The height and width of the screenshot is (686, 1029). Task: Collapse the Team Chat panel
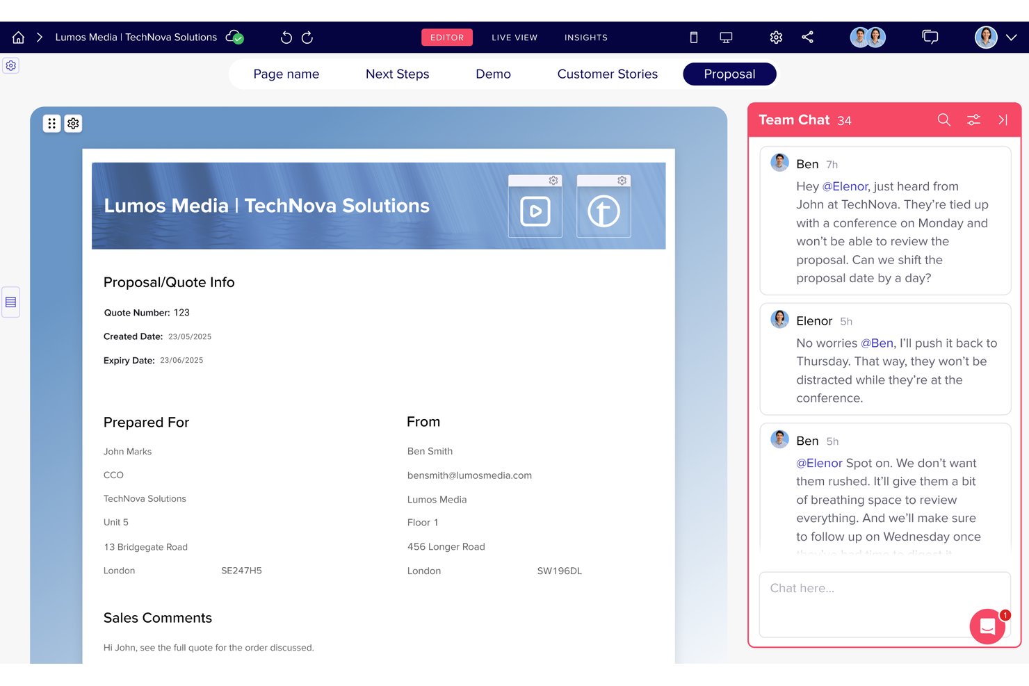(1003, 120)
